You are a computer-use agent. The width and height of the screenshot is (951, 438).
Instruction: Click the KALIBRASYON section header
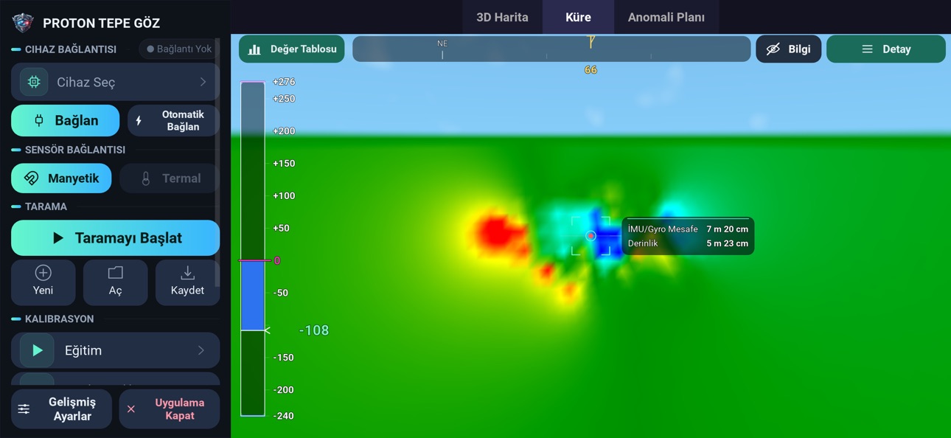[60, 319]
